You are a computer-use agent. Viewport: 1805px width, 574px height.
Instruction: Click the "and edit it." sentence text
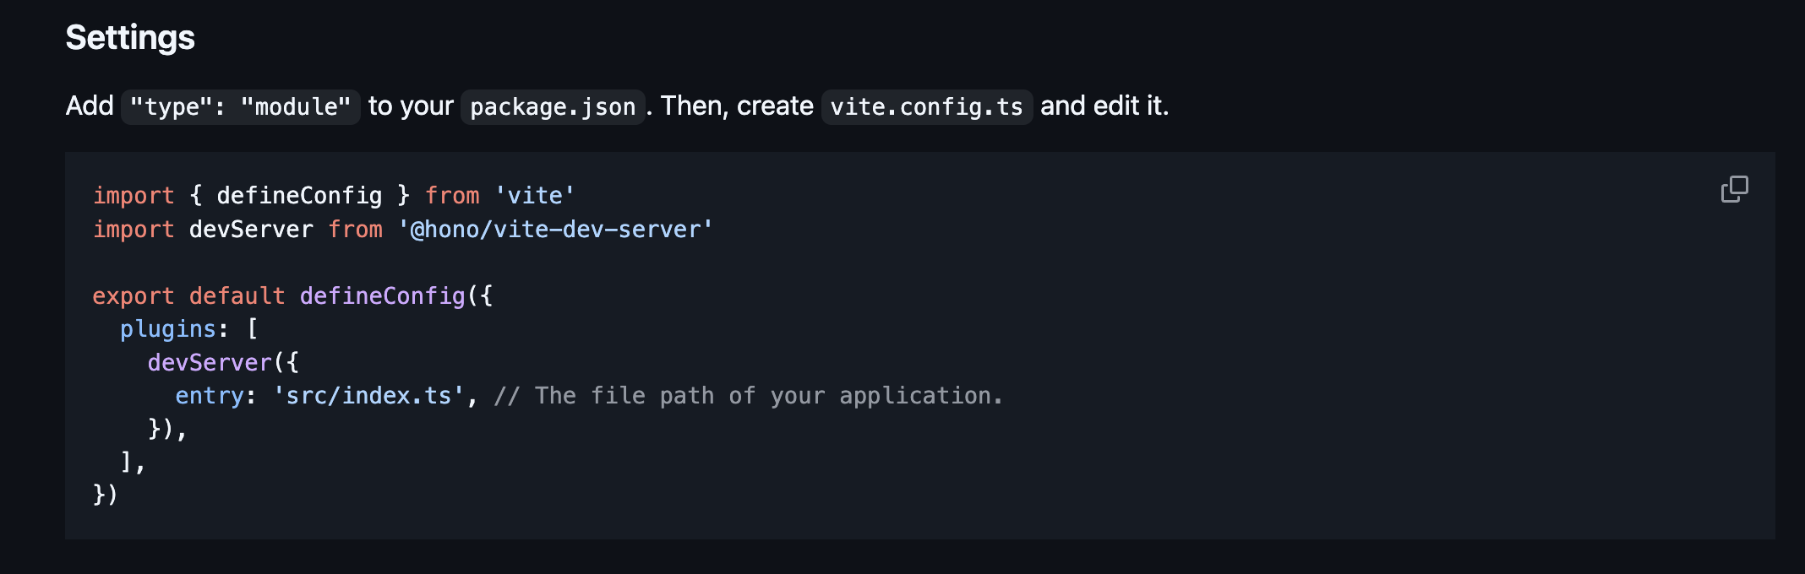(1104, 106)
